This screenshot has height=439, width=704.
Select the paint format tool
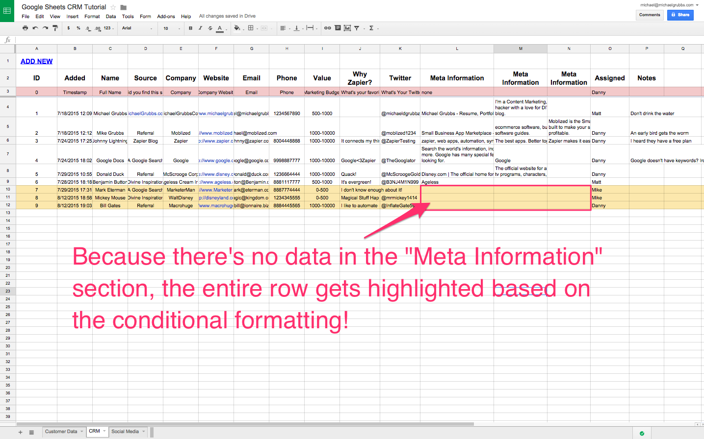(56, 28)
